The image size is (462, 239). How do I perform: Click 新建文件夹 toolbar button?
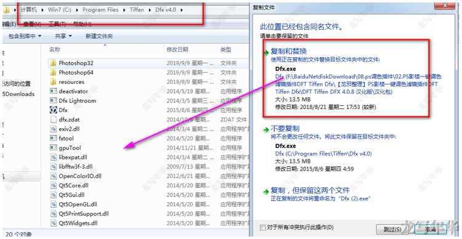click(99, 36)
